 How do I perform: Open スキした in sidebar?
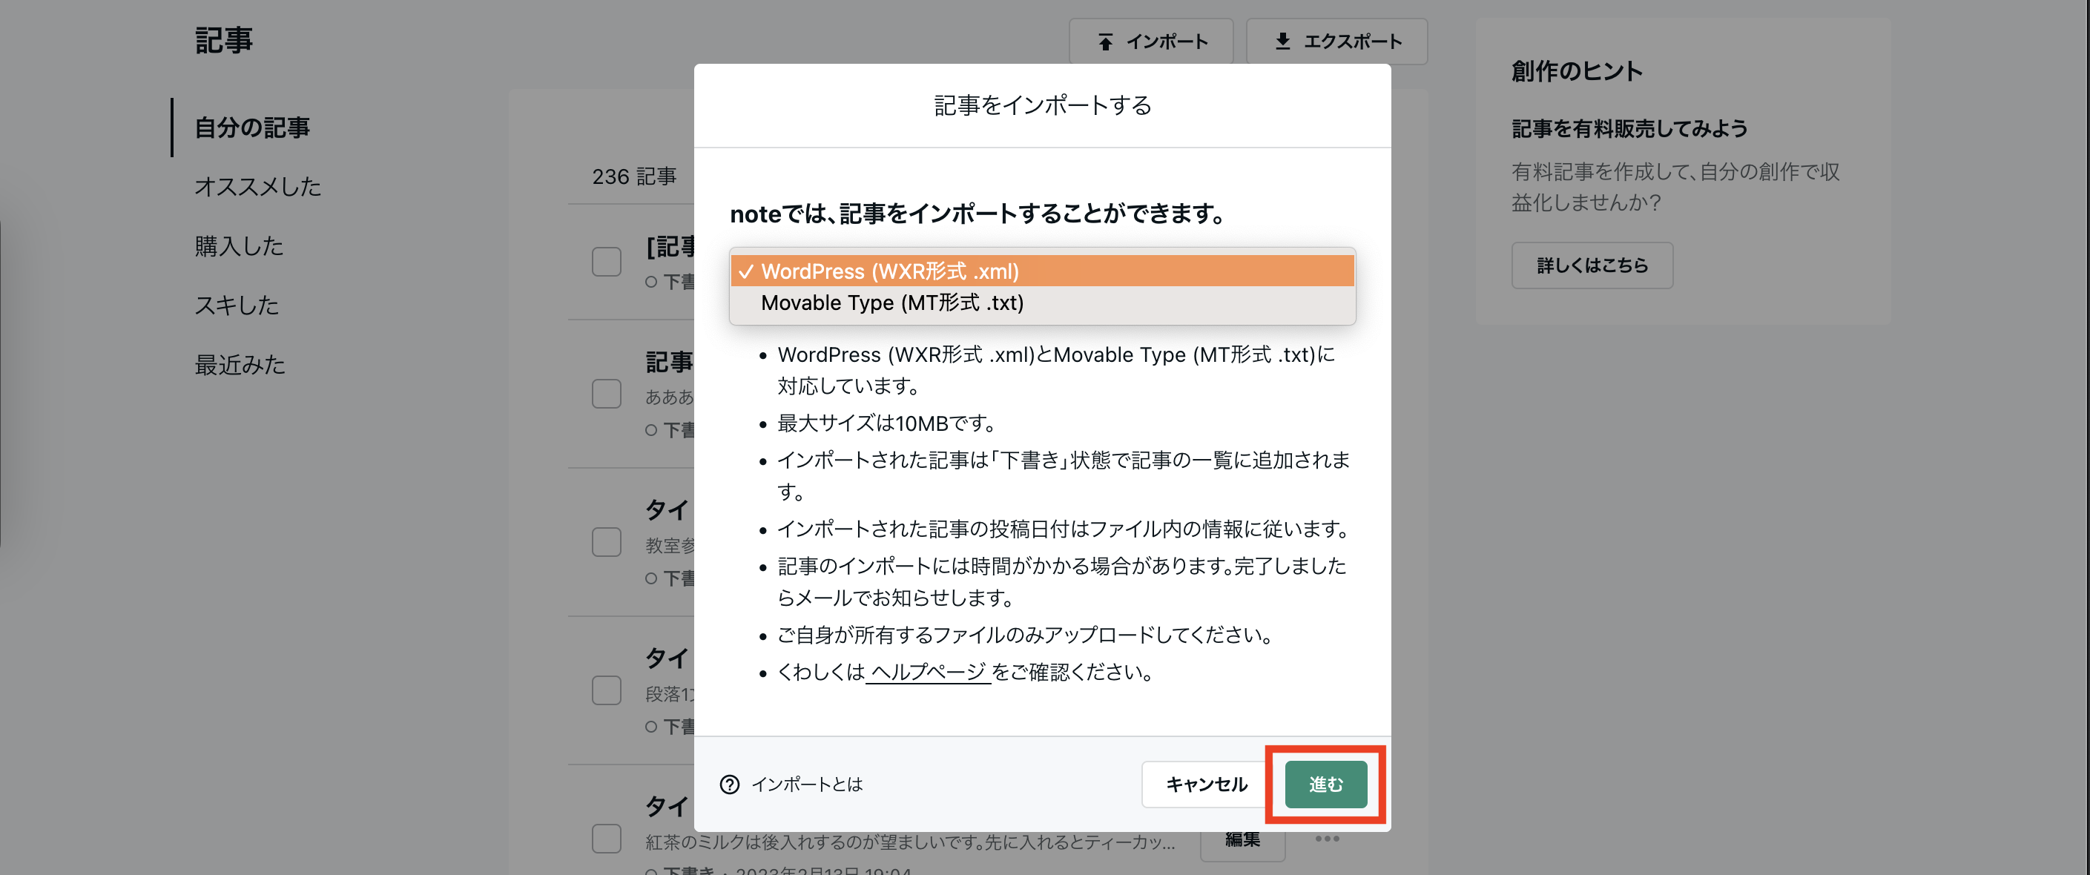pyautogui.click(x=237, y=305)
